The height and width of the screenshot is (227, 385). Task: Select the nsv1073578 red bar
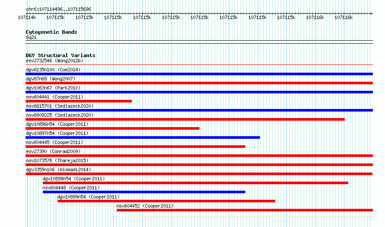click(199, 165)
